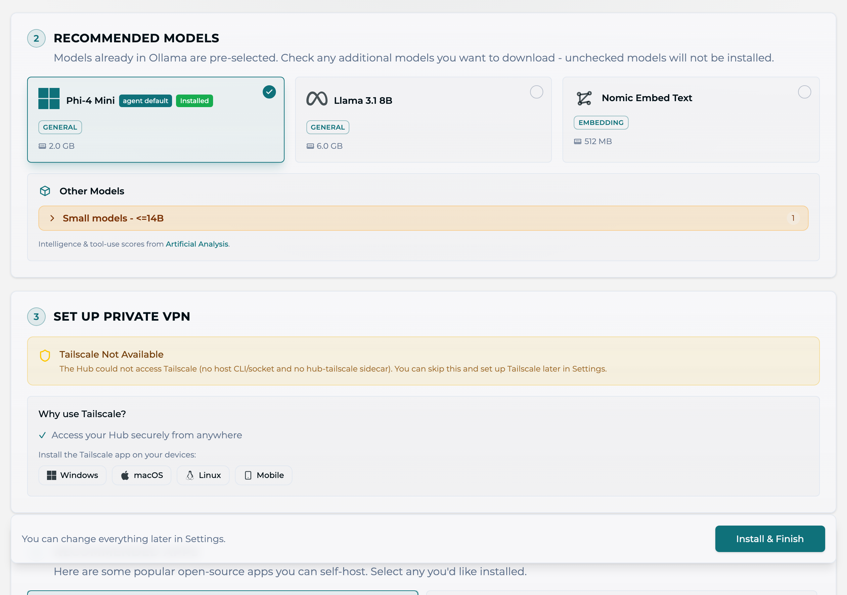
Task: Click the checkmark icon beside Access your Hub
Action: (42, 435)
